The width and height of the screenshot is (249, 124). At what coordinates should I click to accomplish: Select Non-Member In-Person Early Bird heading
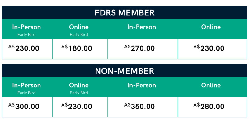[26, 85]
